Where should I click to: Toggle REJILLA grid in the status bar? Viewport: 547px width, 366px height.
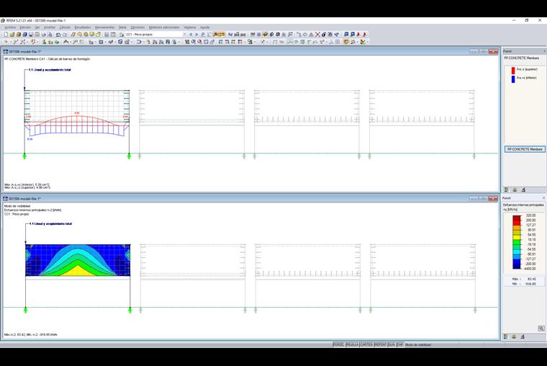(x=352, y=344)
